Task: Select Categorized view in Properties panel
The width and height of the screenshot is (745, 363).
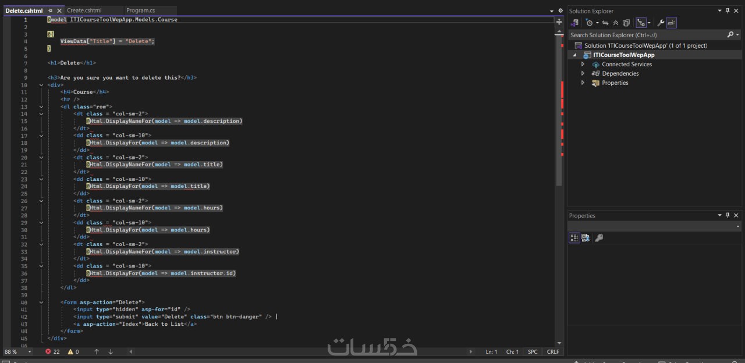Action: pos(574,237)
